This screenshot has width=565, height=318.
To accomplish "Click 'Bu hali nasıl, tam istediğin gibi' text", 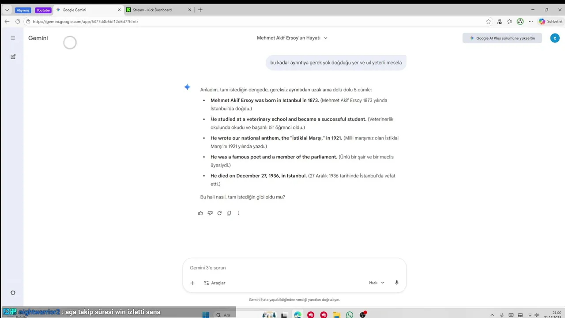I will coord(242,197).
